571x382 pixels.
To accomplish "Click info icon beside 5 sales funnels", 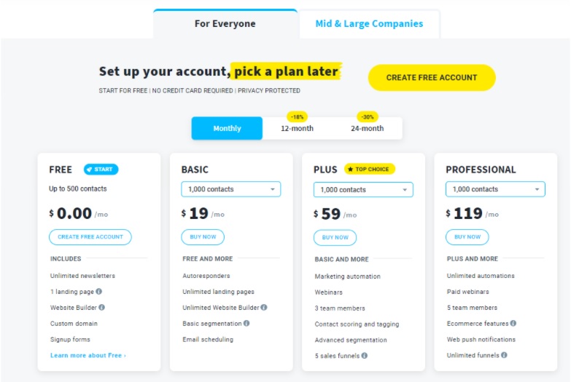I will pyautogui.click(x=365, y=356).
